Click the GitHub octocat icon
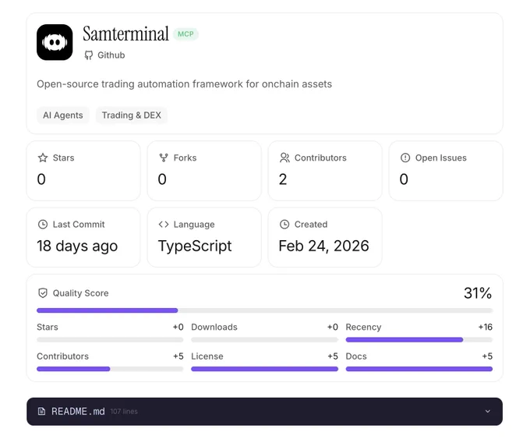Image resolution: width=530 pixels, height=443 pixels. point(89,55)
